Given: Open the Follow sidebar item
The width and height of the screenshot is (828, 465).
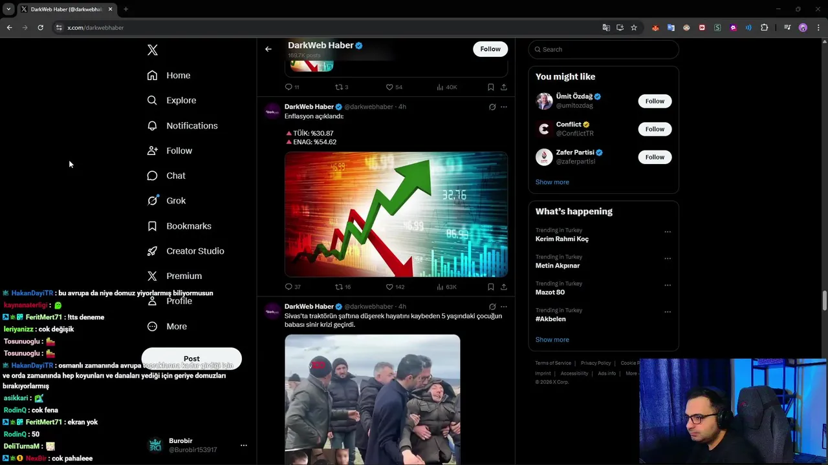Looking at the screenshot, I should click(x=169, y=150).
